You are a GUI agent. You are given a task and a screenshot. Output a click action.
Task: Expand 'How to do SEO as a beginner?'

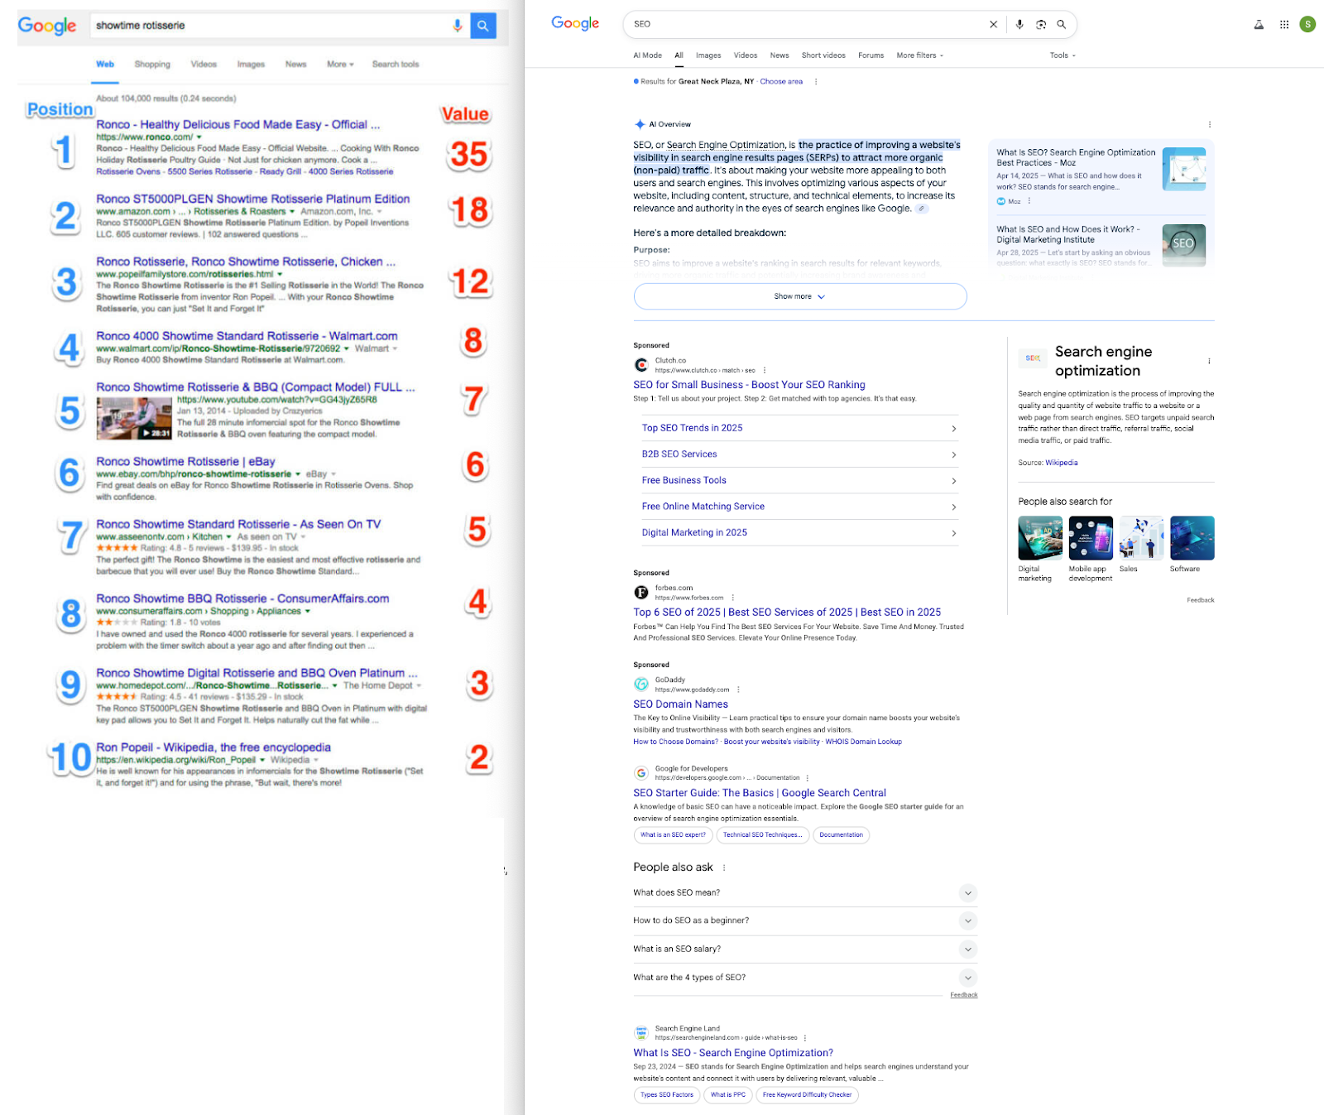(805, 920)
